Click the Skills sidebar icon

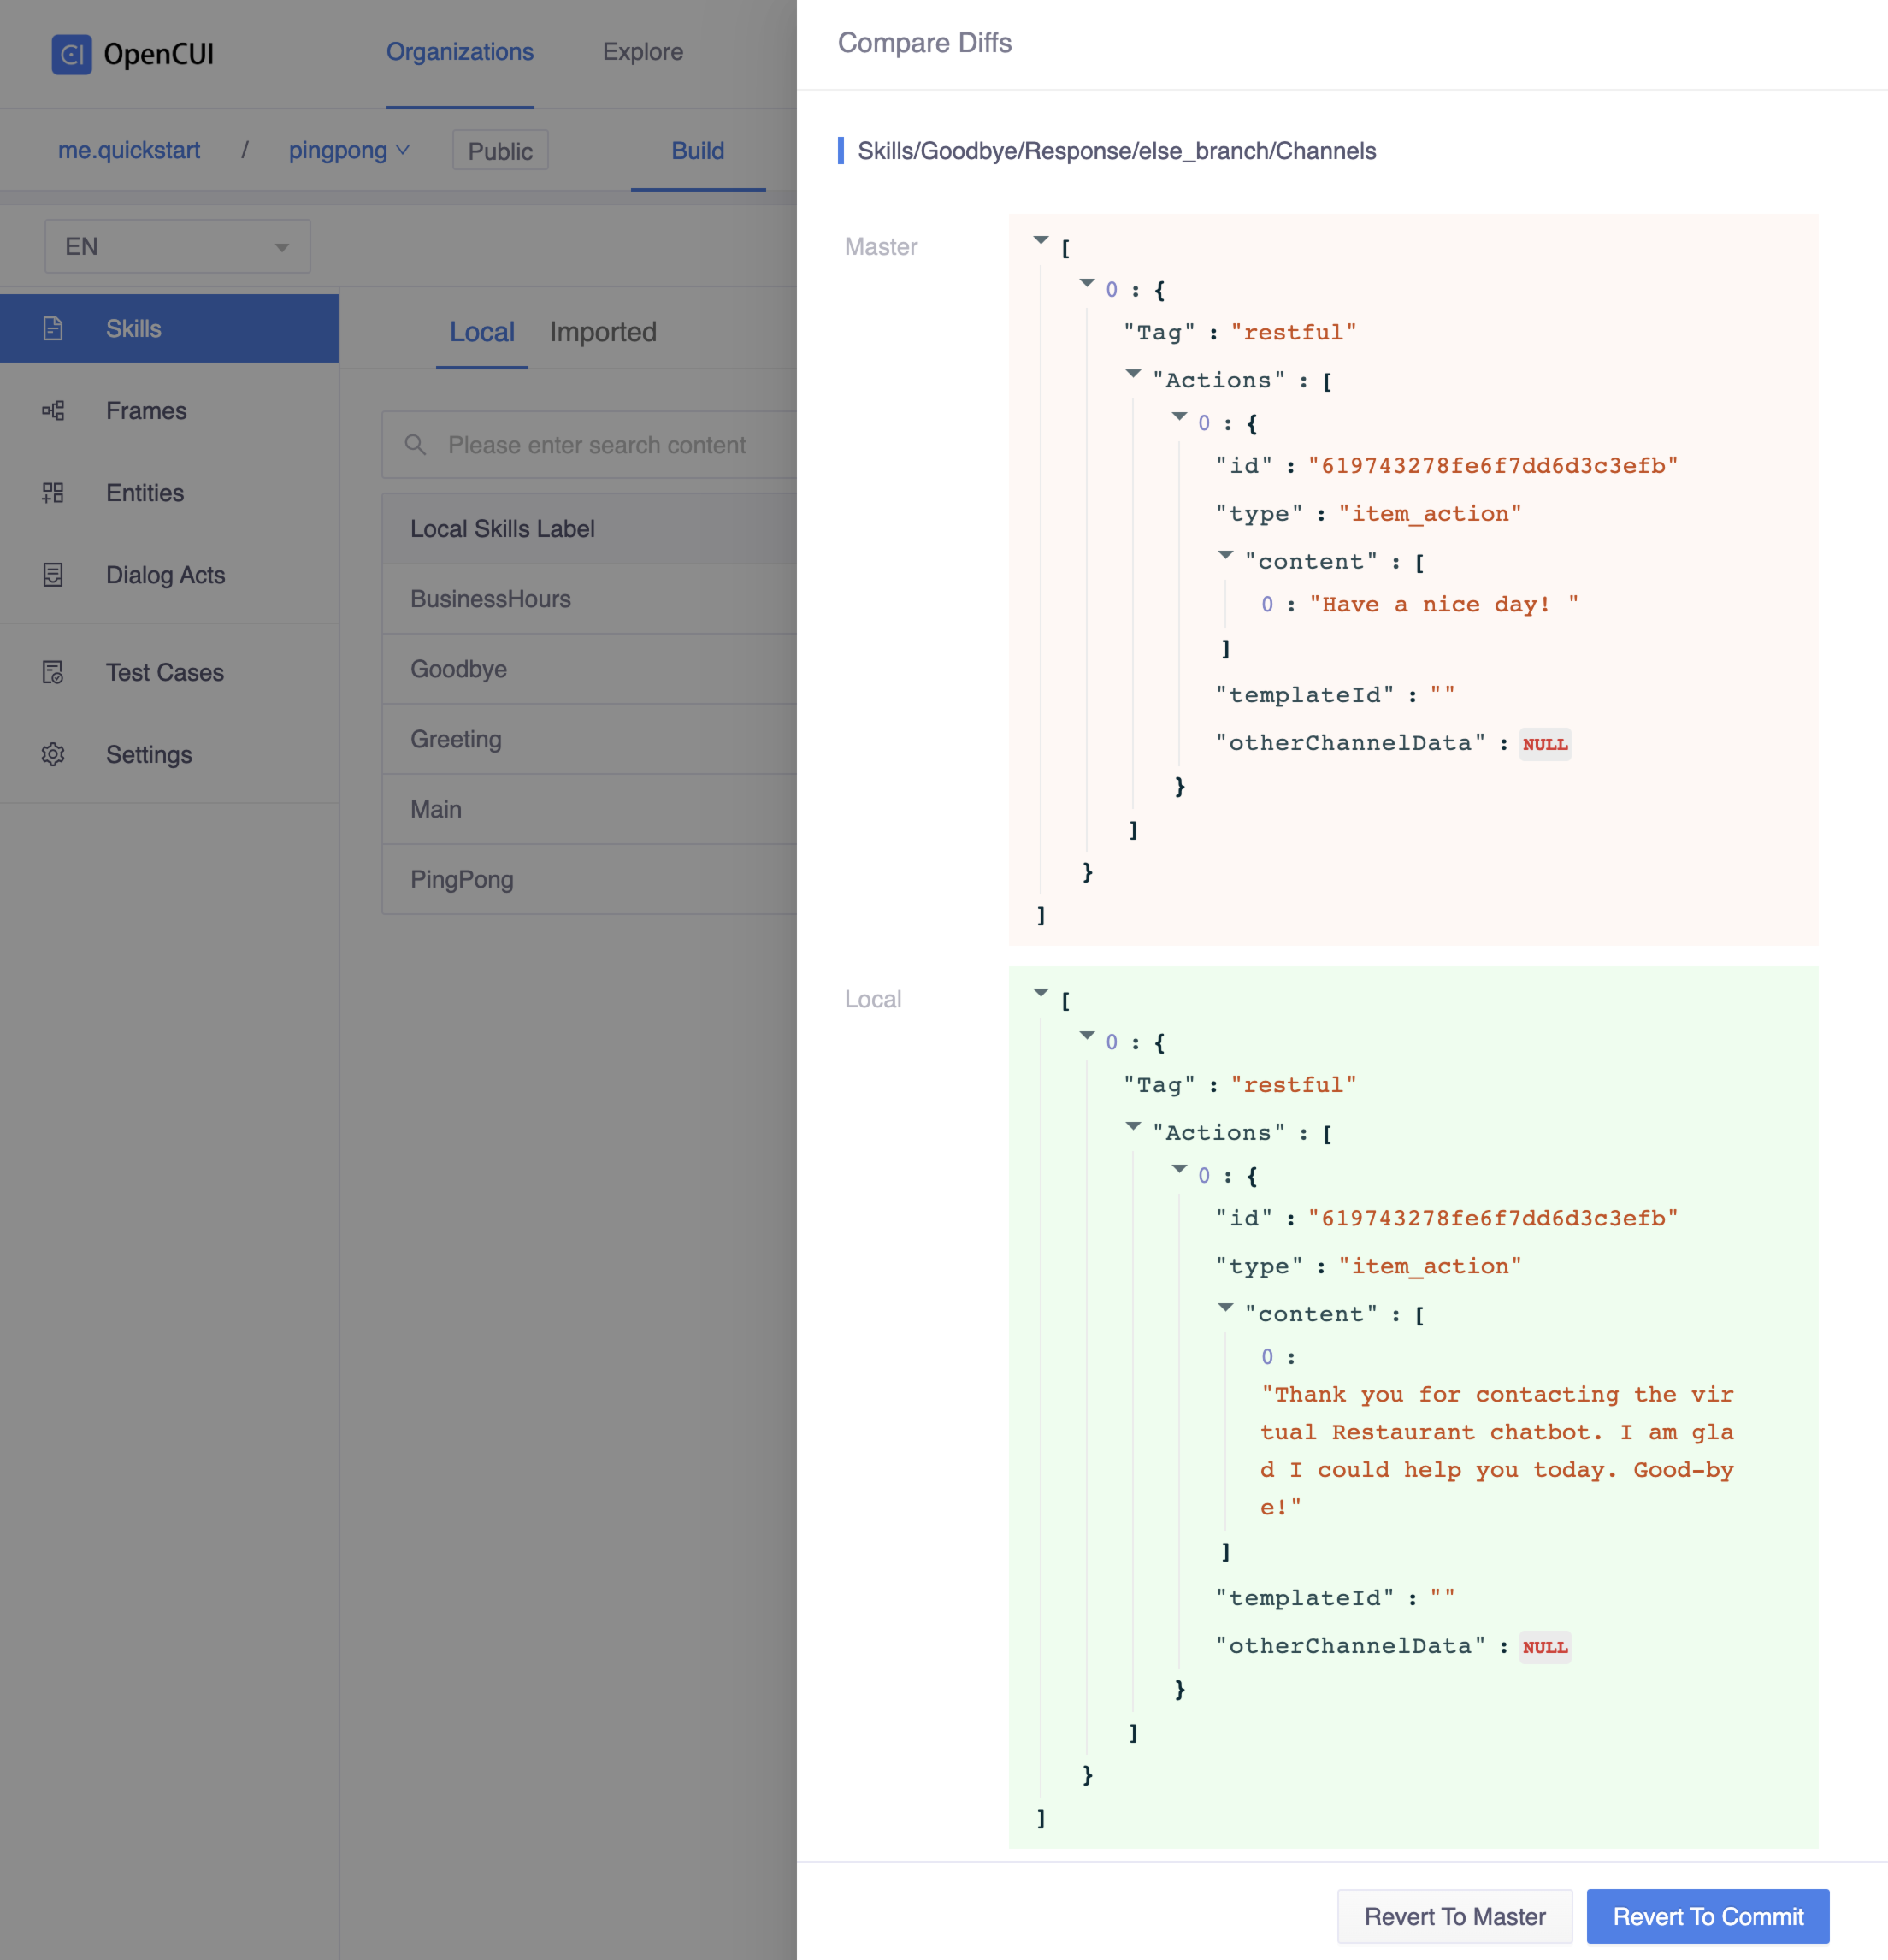click(53, 328)
